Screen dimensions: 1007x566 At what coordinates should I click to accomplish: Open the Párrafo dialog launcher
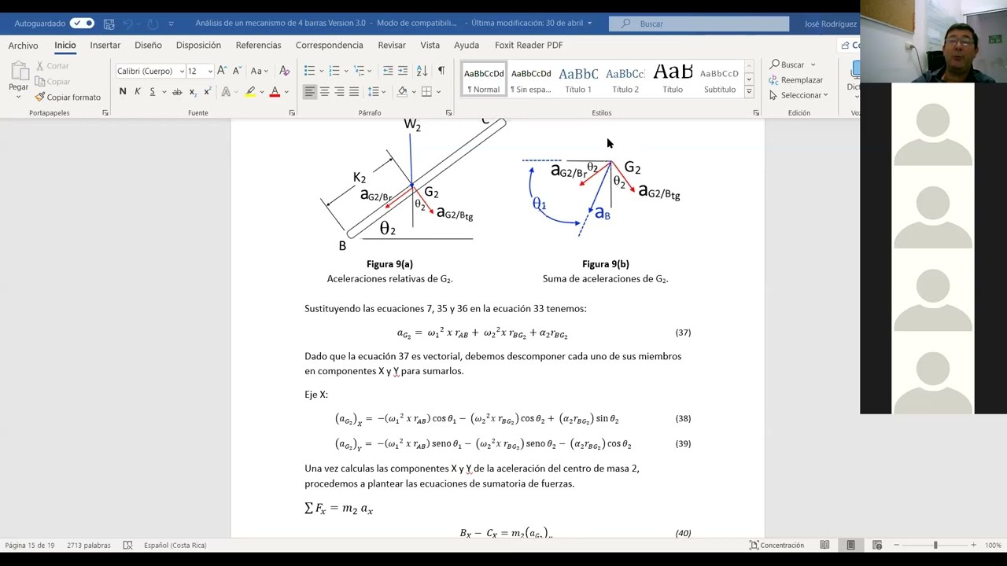448,113
